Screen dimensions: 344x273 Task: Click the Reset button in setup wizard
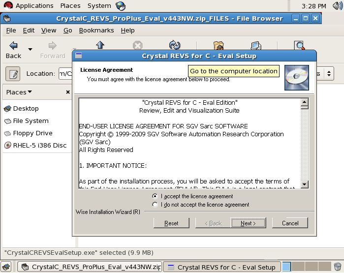point(171,223)
